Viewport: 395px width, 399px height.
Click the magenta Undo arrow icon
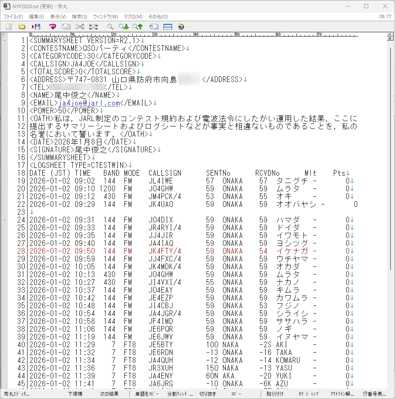pos(53,27)
